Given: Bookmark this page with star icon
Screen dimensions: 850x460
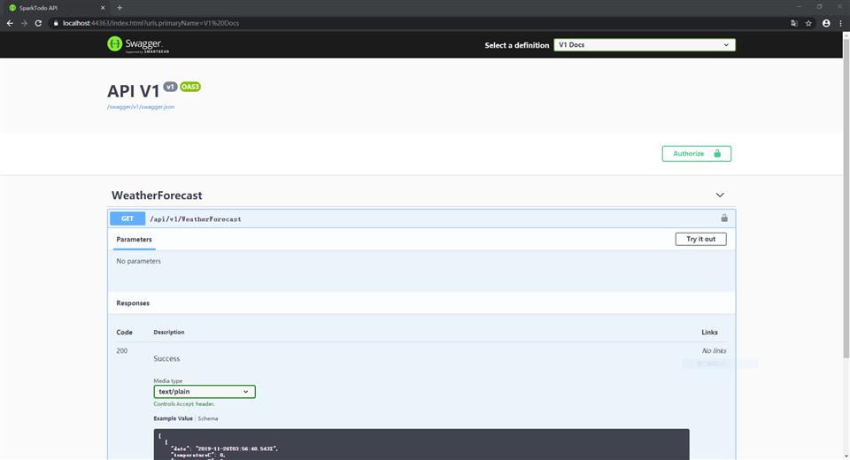Looking at the screenshot, I should coord(809,23).
